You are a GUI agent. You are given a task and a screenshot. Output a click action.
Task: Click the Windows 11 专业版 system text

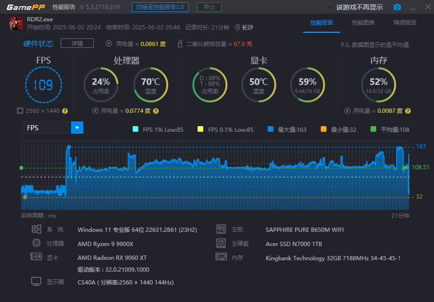click(137, 230)
